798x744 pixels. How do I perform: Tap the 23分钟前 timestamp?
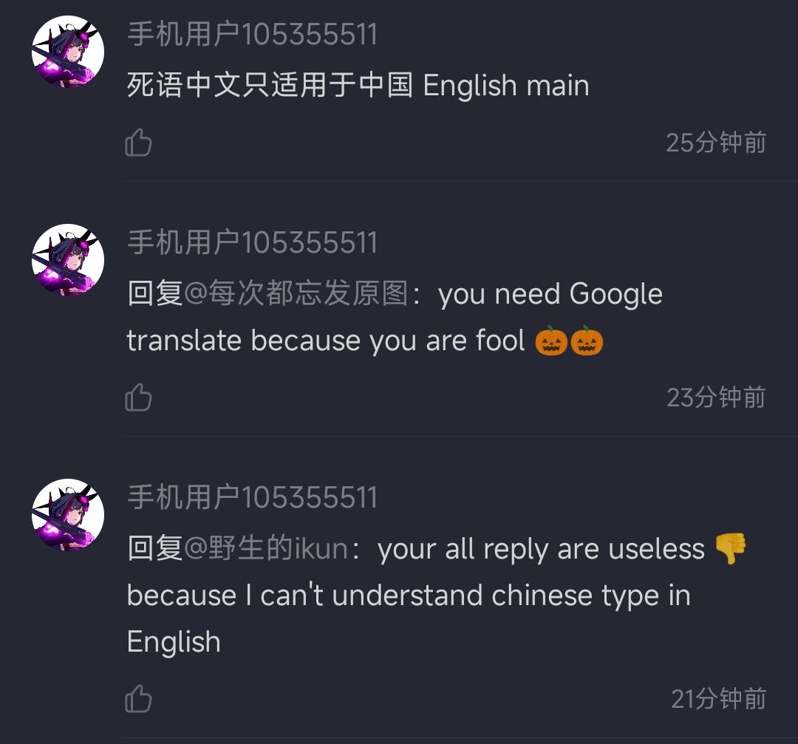coord(716,397)
